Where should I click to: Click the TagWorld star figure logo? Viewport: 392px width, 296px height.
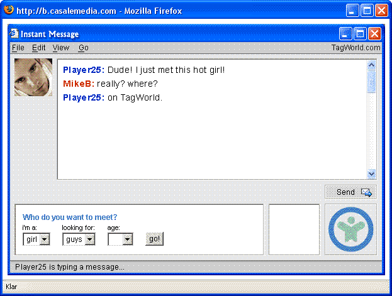pyautogui.click(x=350, y=229)
